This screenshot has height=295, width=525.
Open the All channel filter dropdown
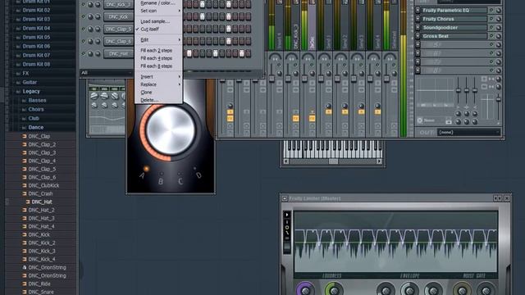pos(106,73)
